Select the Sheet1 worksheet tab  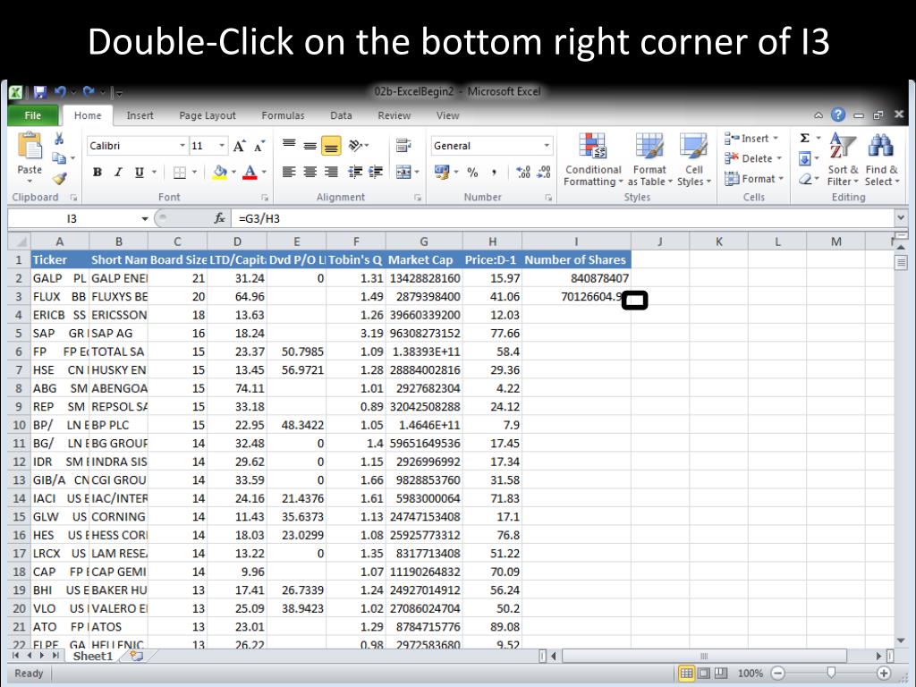coord(92,656)
